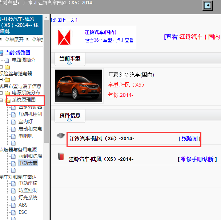Click the orange Landwind X5 car photo
221x220 pixels.
[79, 86]
